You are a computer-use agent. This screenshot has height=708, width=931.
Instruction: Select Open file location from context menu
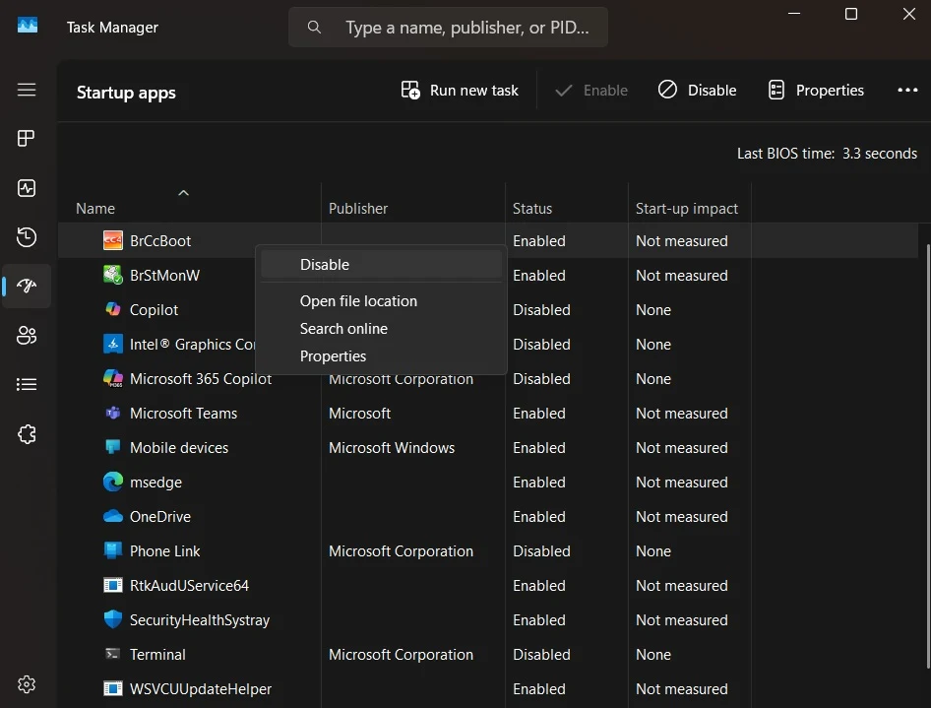point(358,301)
